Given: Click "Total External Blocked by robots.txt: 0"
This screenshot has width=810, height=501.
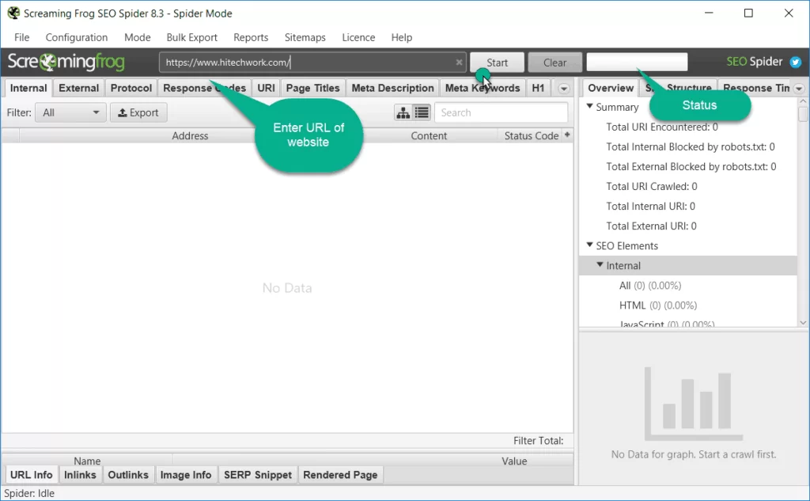Looking at the screenshot, I should (691, 166).
